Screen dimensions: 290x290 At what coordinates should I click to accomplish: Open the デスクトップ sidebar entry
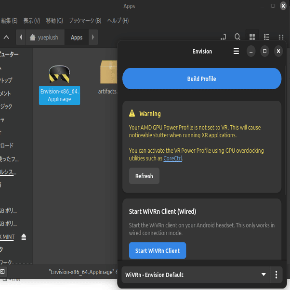[6, 80]
